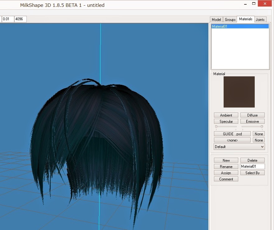Click the material preview sphere thumbnail
Image resolution: width=274 pixels, height=230 pixels.
pos(239,92)
